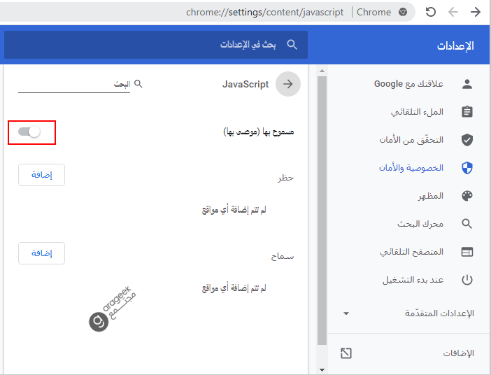491x375 pixels.
Task: Click the back arrow beside JavaScript
Action: pos(287,84)
